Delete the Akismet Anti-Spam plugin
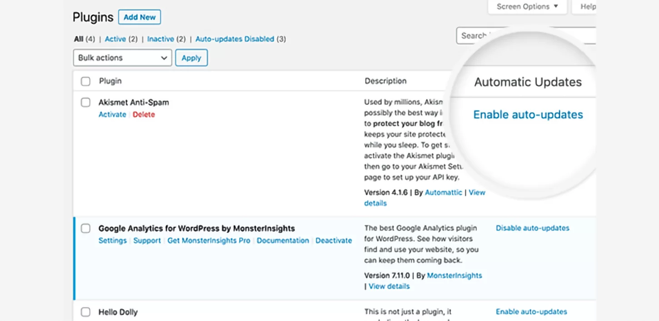Image resolution: width=659 pixels, height=321 pixels. [144, 115]
